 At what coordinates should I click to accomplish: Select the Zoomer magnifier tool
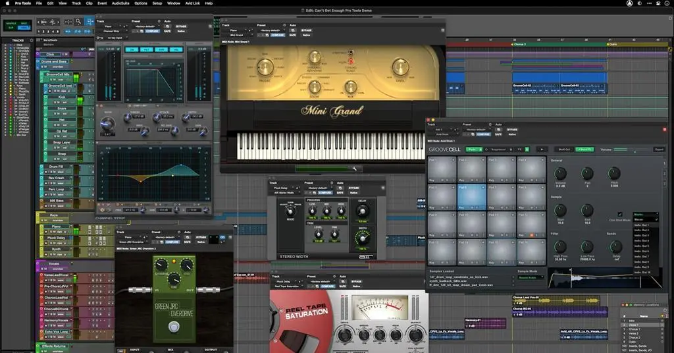tap(78, 21)
